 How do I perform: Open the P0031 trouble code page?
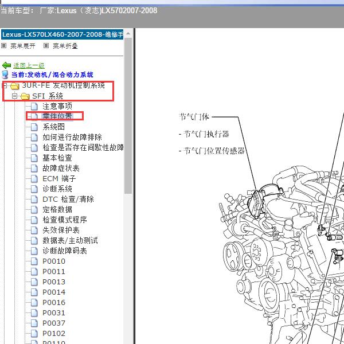[x=54, y=312]
